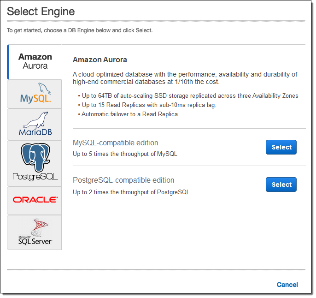Pick the Microsoft SQL Server logo
Screen dimensions: 316x298
35,232
